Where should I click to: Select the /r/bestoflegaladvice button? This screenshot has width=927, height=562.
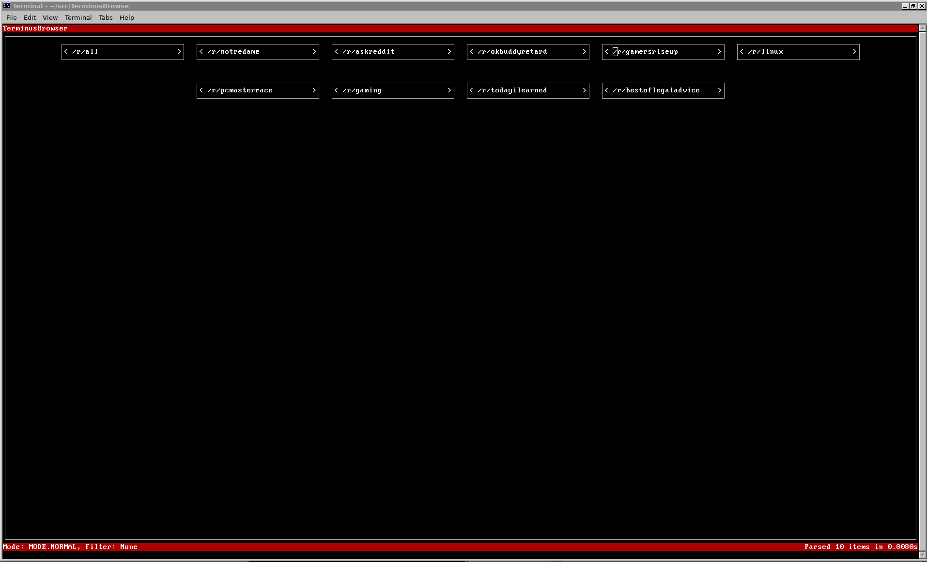coord(663,90)
